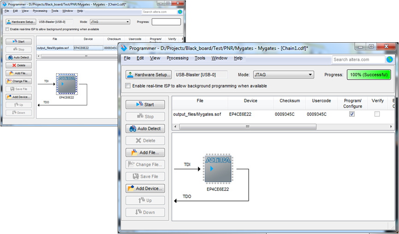Click Usercode value 0009345C in the front window
The width and height of the screenshot is (399, 234).
click(x=317, y=114)
